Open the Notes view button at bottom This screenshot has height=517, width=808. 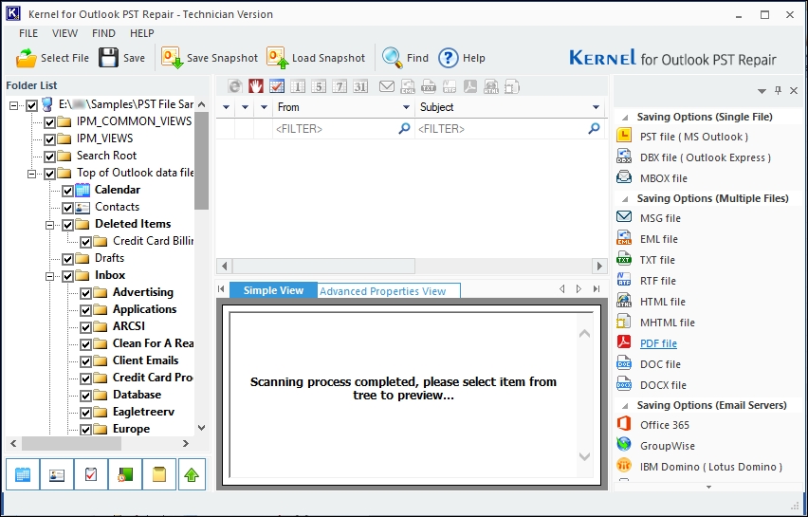coord(158,474)
